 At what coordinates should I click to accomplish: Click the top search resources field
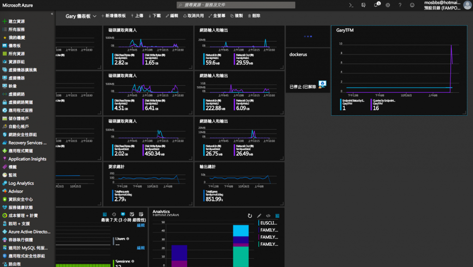point(236,5)
